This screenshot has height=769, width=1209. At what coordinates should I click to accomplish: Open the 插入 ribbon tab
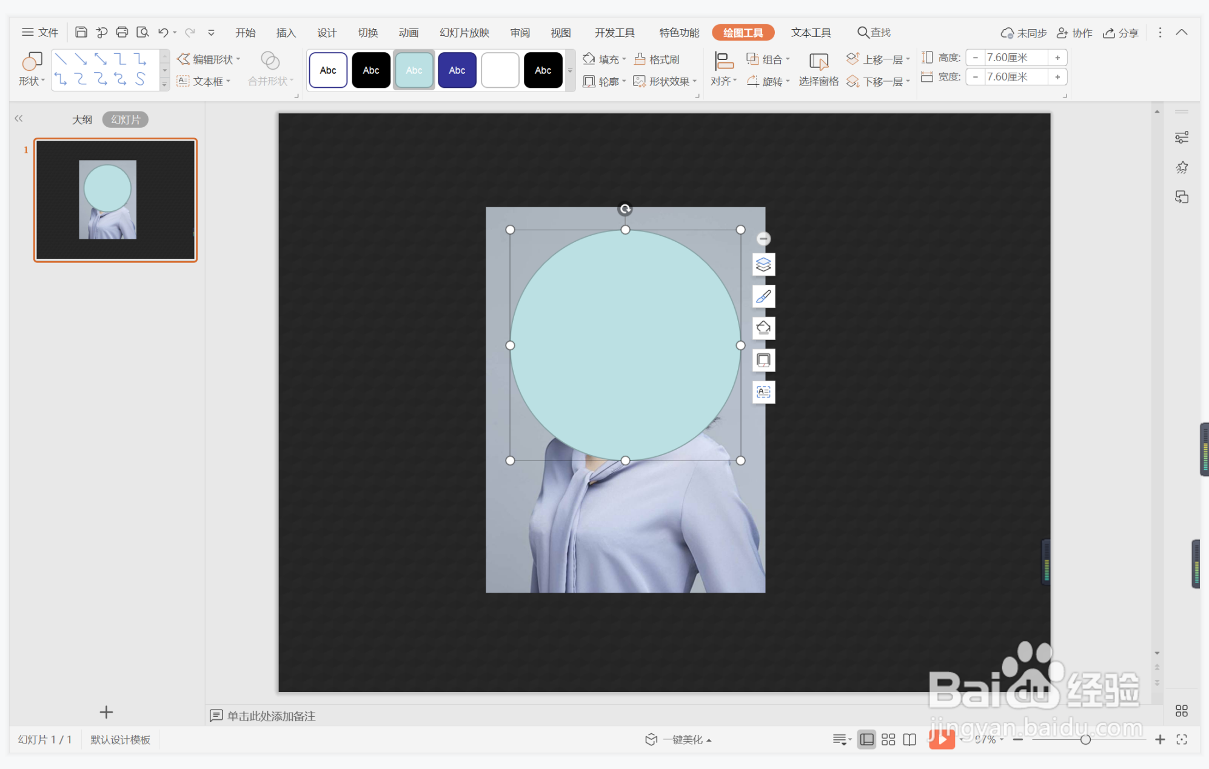click(286, 33)
